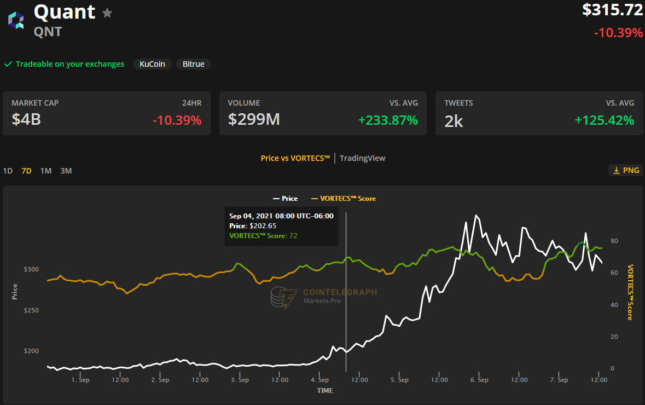Toggle the Price series in chart legend
Image resolution: width=645 pixels, height=405 pixels.
[x=285, y=198]
